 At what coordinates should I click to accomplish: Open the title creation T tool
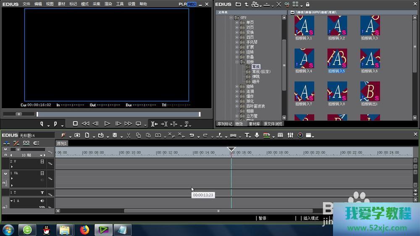point(247,135)
